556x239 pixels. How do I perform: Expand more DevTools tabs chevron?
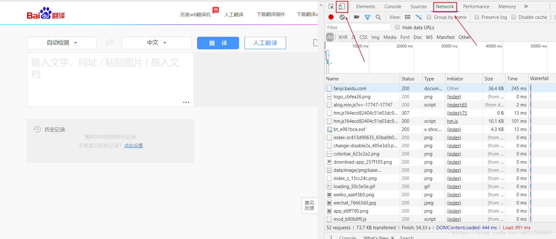(526, 6)
